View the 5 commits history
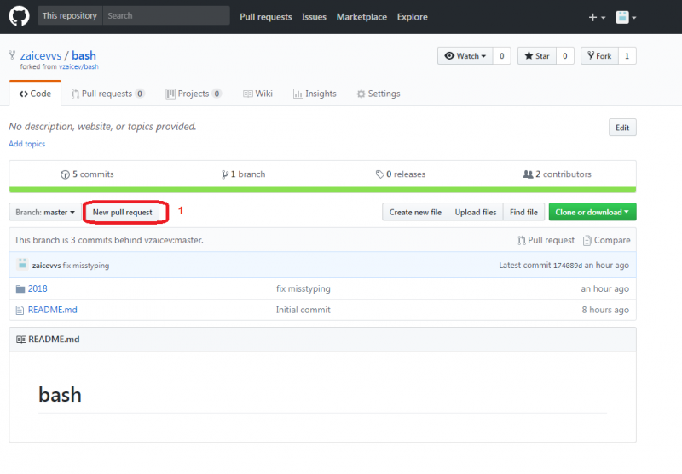This screenshot has width=682, height=474. point(87,174)
